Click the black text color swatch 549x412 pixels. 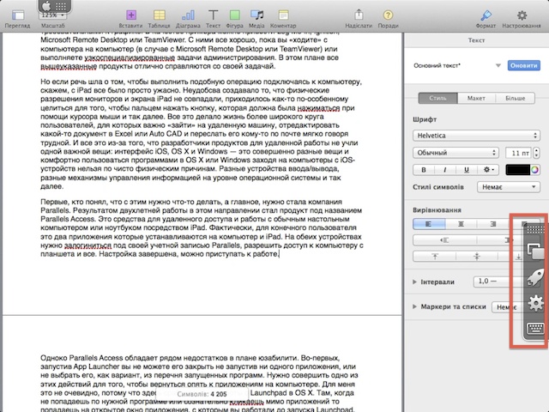point(517,170)
